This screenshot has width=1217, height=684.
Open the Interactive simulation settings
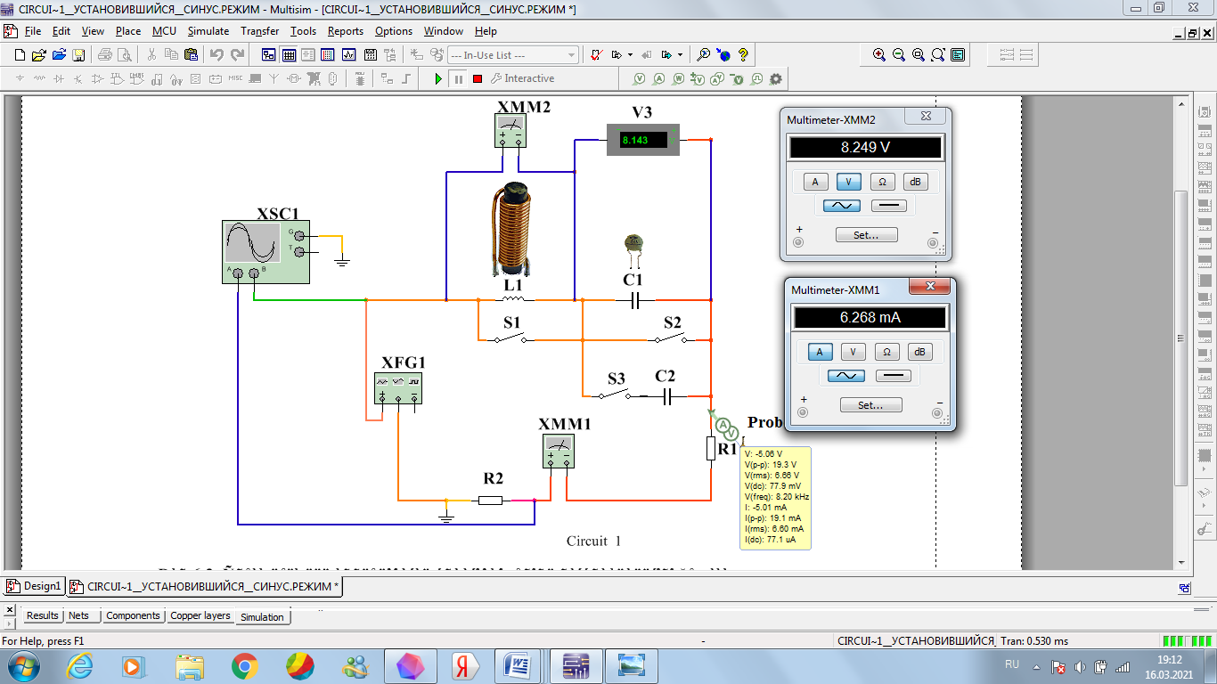tap(522, 78)
